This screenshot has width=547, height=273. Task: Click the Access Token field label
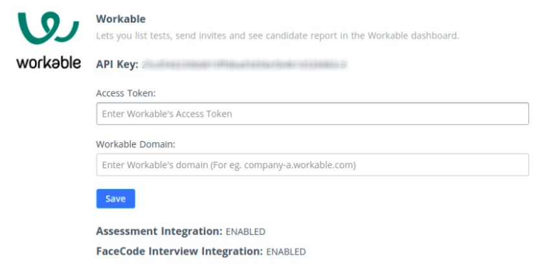coord(126,93)
